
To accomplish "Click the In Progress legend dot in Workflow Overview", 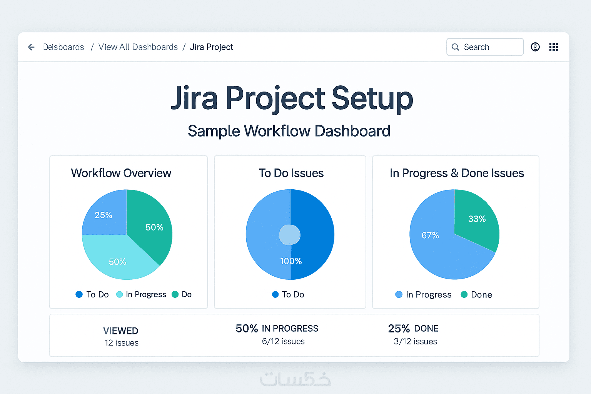I will point(119,294).
